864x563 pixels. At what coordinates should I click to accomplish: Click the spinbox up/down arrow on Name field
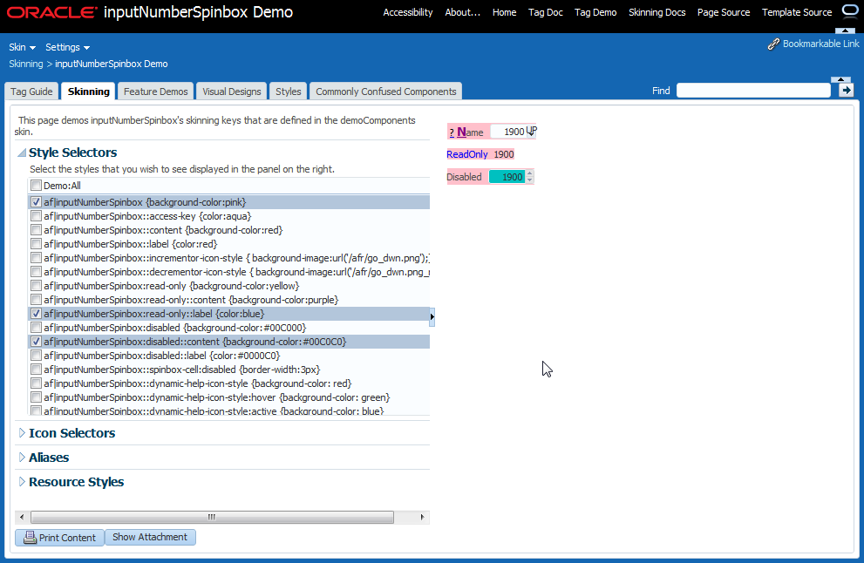(531, 131)
